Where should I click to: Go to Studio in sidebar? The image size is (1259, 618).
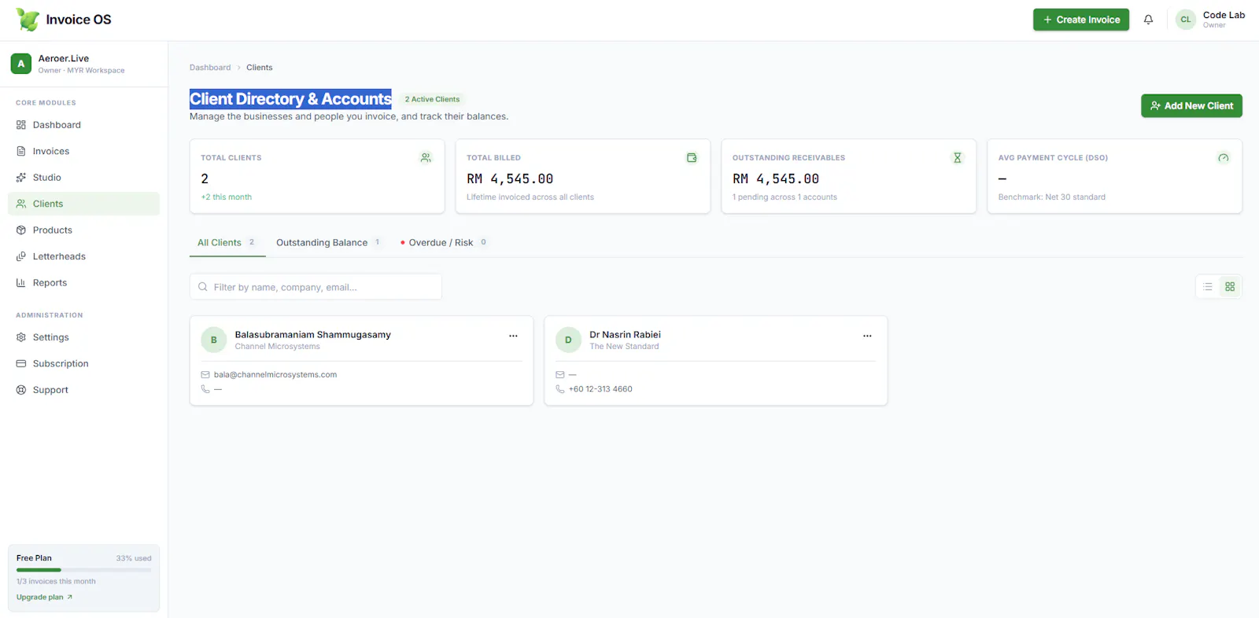click(83, 178)
